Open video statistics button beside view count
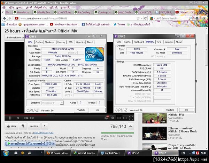Image resolution: width=209 pixels, height=163 pixels. 131,126
